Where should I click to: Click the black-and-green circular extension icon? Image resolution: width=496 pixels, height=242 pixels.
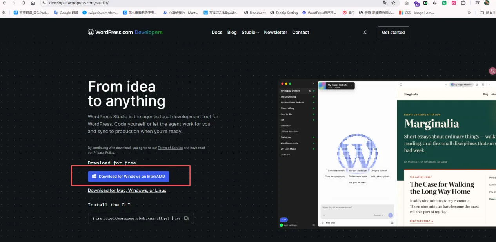425,3
